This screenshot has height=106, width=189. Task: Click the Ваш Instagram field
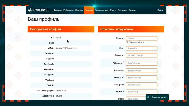142,85
